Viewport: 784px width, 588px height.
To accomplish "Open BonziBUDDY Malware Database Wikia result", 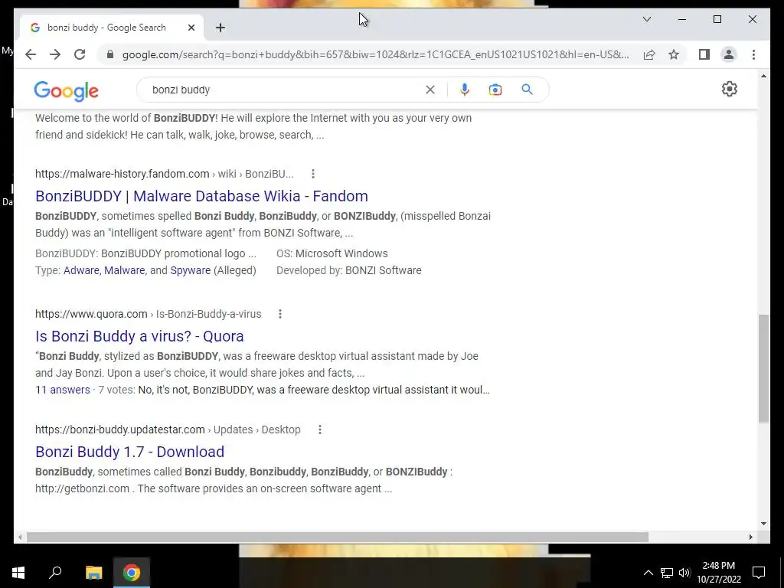I will pyautogui.click(x=201, y=196).
